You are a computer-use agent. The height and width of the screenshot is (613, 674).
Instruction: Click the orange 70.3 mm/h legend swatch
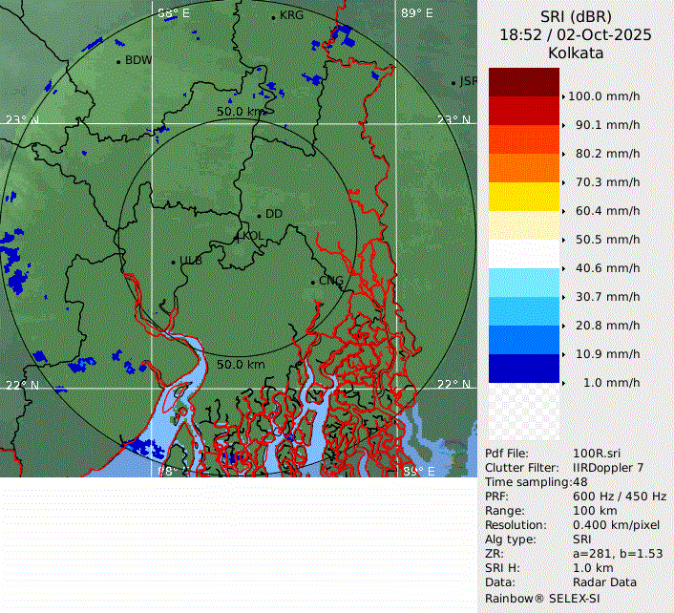tap(523, 168)
